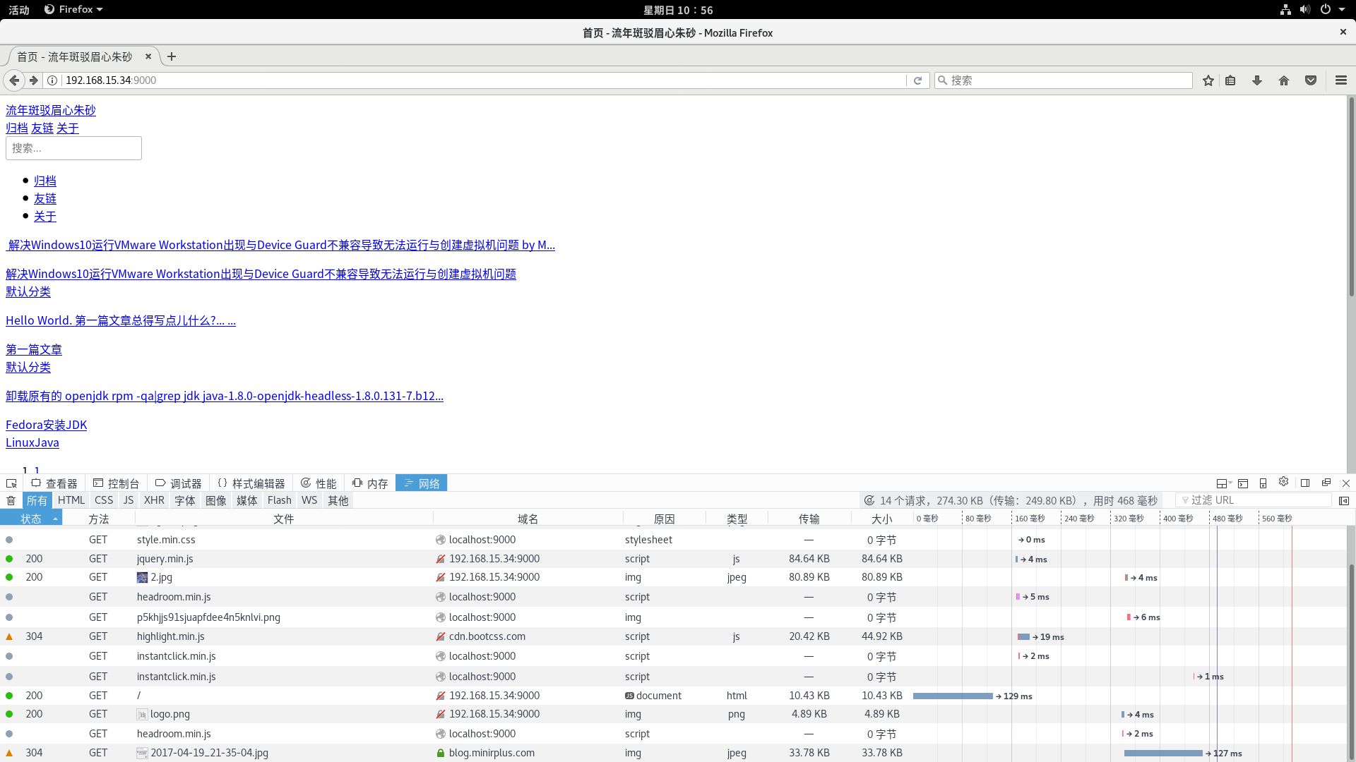Switch to the 调试器 devtools tab

179,483
